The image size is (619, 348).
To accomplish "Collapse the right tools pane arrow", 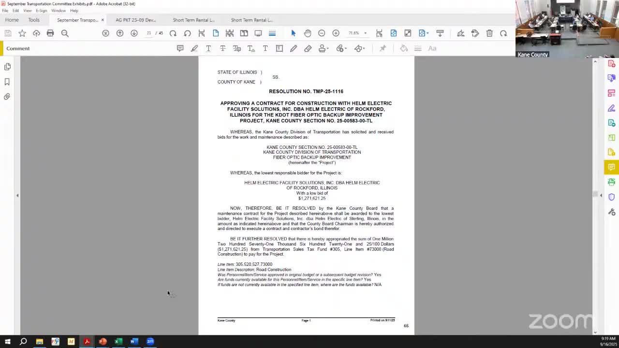I will [x=601, y=195].
